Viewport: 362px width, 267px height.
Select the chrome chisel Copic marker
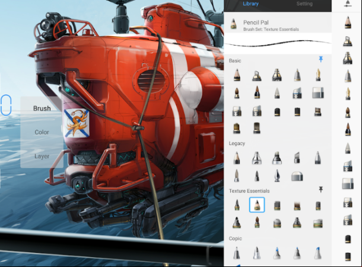[257, 253]
